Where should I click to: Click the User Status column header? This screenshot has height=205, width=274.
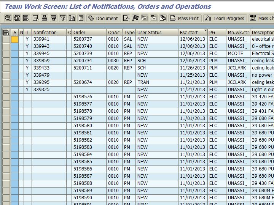click(x=157, y=33)
